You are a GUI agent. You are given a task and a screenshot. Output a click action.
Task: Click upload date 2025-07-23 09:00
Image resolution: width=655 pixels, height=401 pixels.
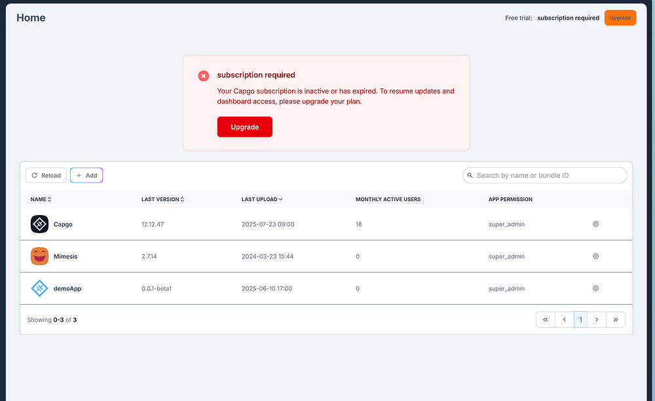pyautogui.click(x=268, y=224)
